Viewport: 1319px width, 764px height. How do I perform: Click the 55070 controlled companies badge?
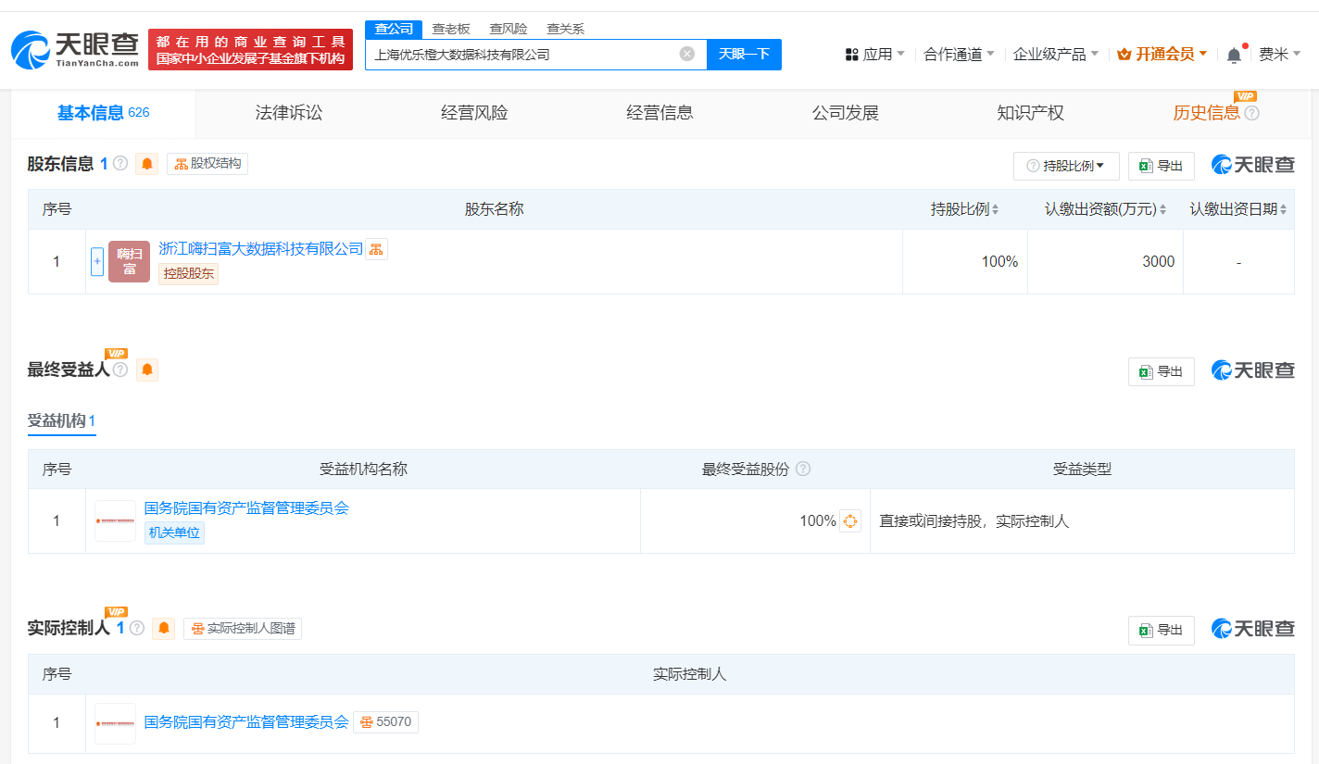click(386, 721)
